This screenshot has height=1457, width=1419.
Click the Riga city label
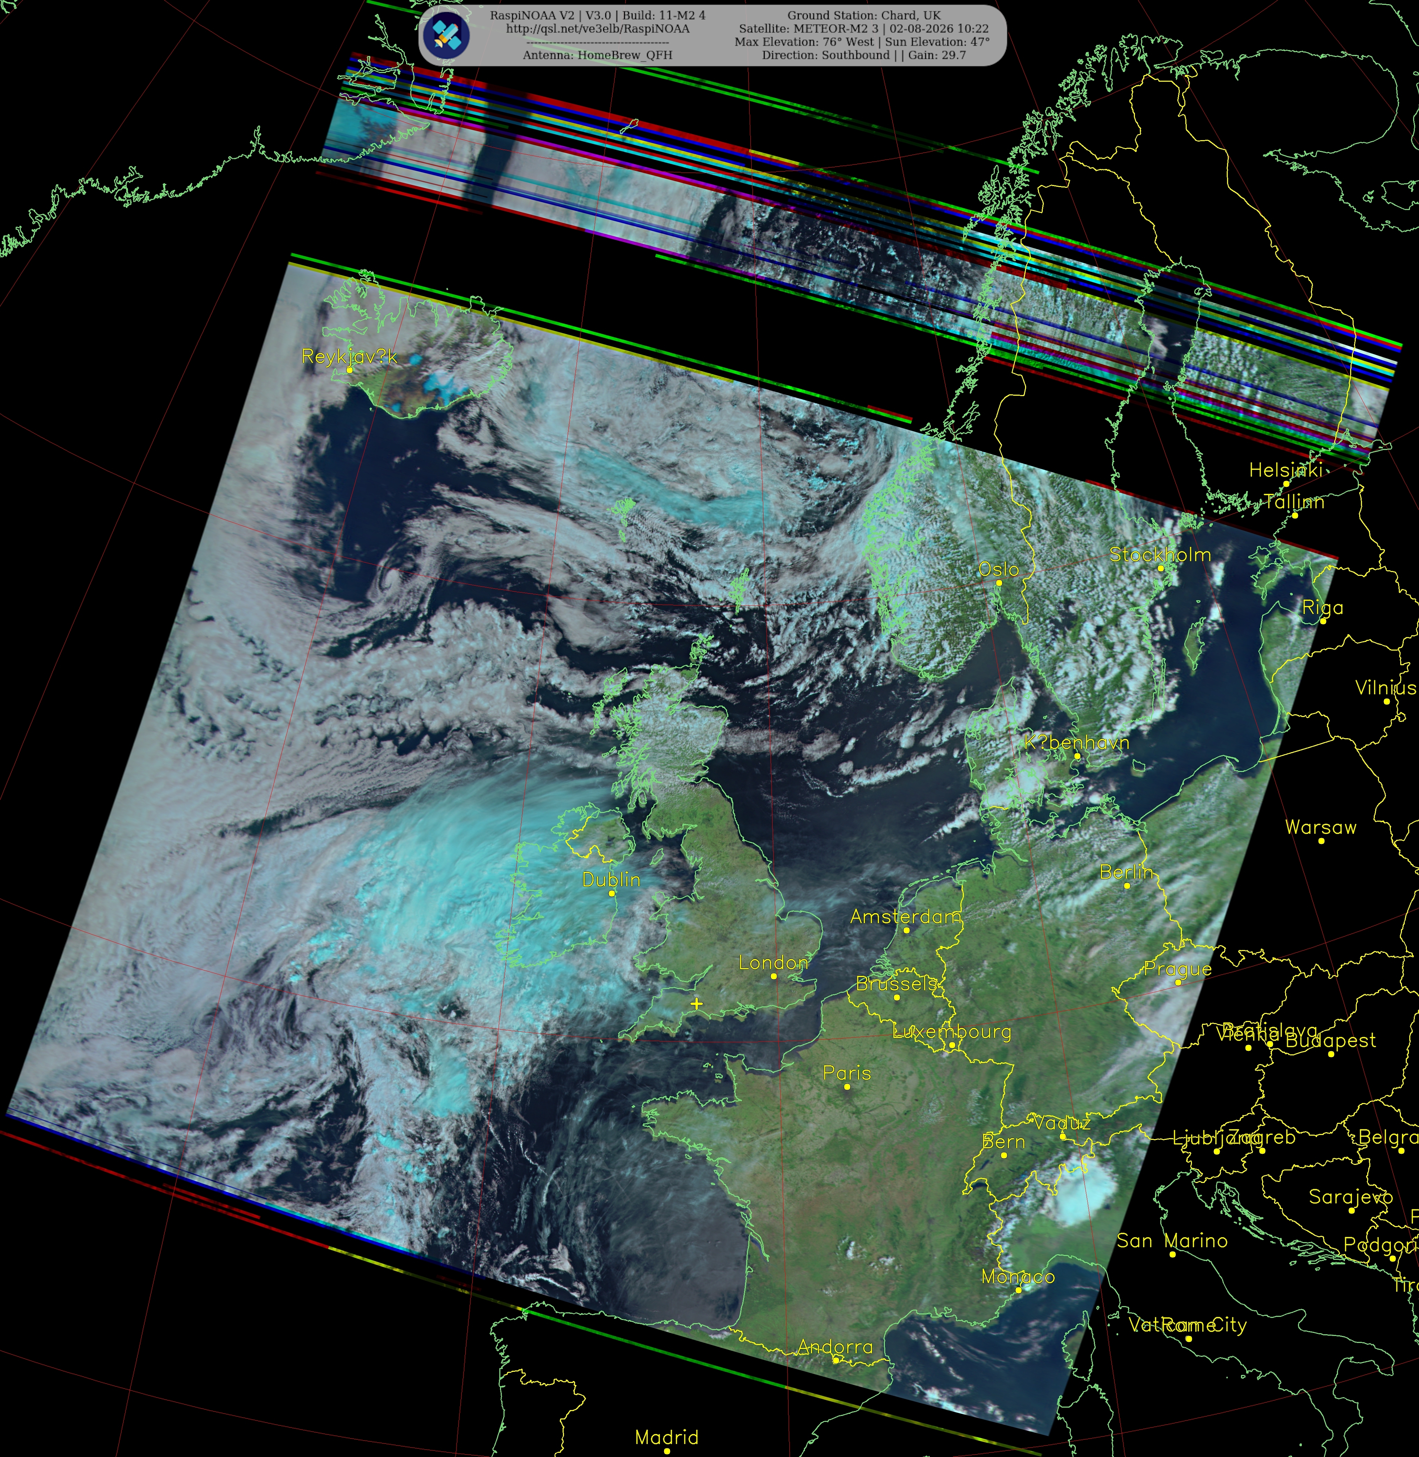pyautogui.click(x=1323, y=608)
